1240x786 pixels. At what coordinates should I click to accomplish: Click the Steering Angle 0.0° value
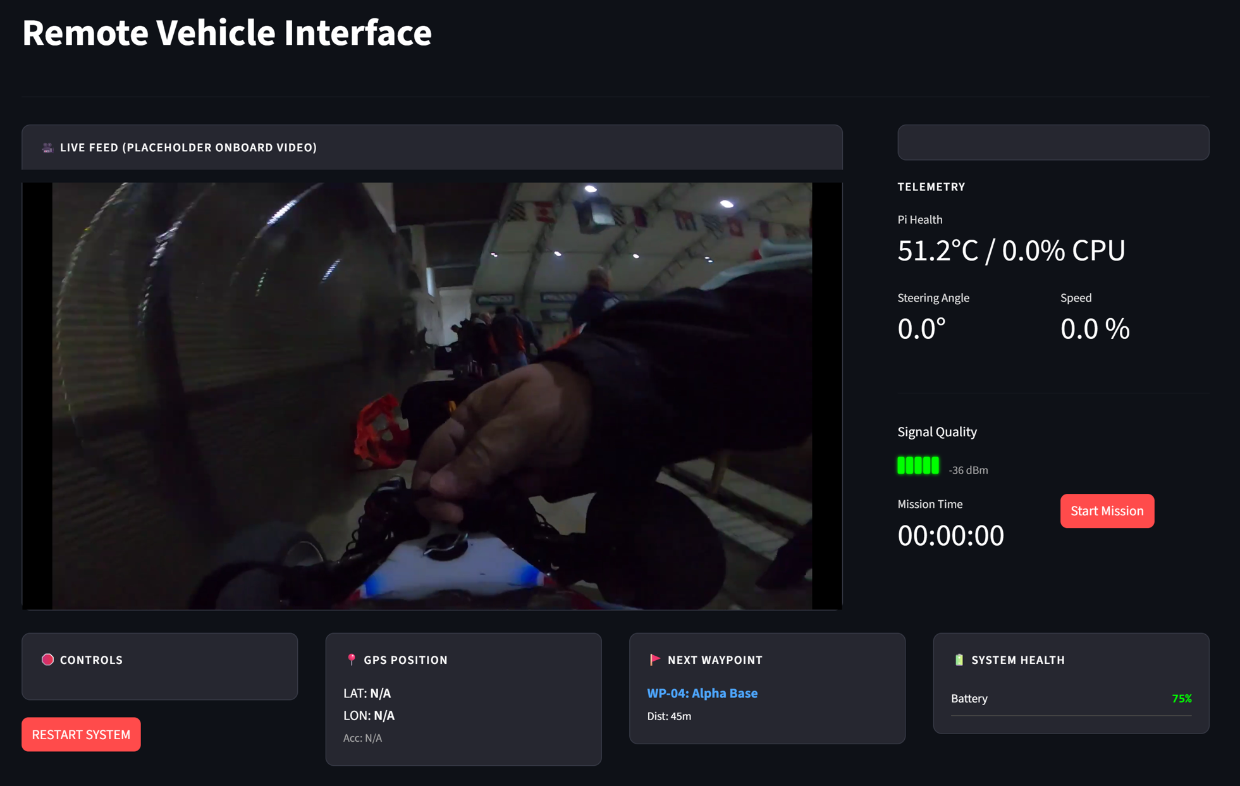[x=921, y=329]
